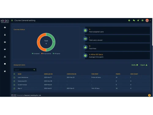Screen dimensions: 153x115
Task: Sort by the NAME column header
Action: coord(20,74)
